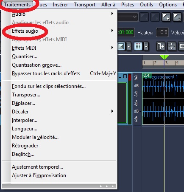Click the film strip video icon
184x192 pixels.
181,46
